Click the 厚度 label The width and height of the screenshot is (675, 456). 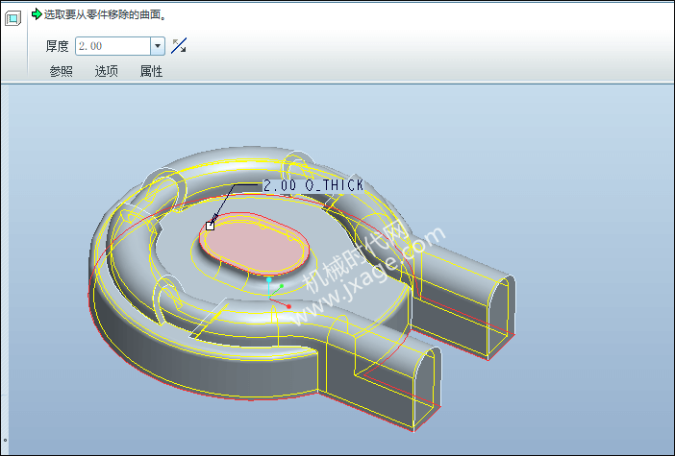58,46
